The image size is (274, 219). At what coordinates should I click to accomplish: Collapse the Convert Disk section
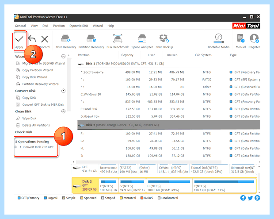click(63, 91)
